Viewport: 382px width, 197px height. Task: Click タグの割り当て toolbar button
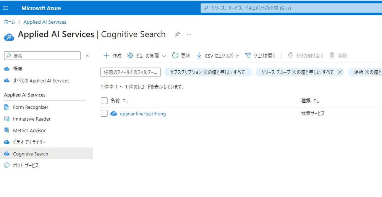306,55
